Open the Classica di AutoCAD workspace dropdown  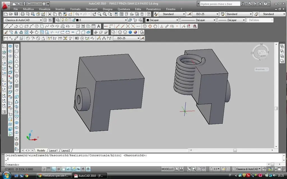[x=23, y=20]
